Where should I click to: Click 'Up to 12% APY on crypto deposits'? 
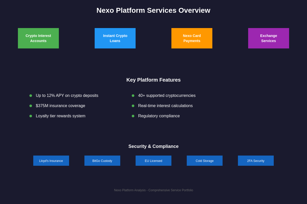pos(67,96)
